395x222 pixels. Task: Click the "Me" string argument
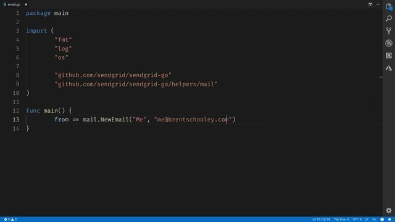pos(139,120)
